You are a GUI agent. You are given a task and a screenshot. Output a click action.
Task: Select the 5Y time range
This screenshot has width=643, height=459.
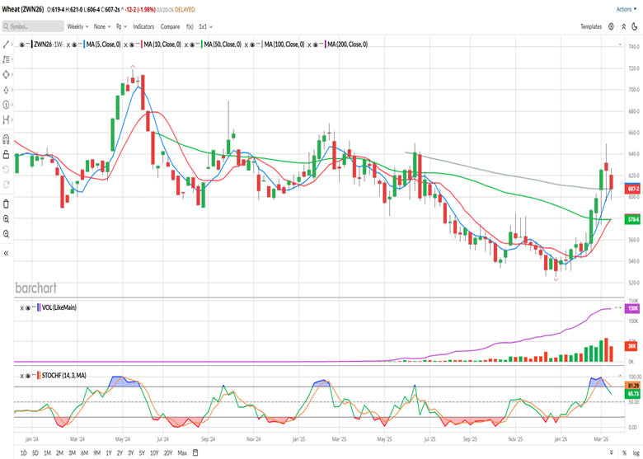(142, 453)
